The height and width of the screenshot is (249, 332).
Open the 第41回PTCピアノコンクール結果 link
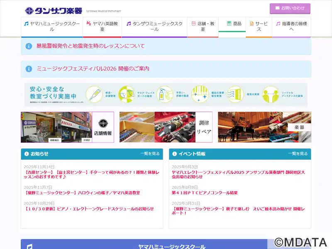[205, 193]
